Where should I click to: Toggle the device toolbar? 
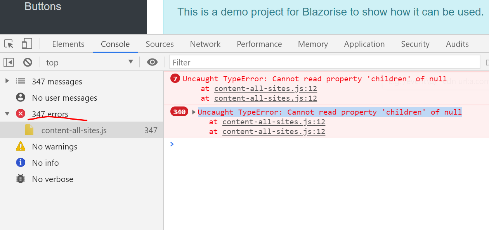tap(26, 44)
